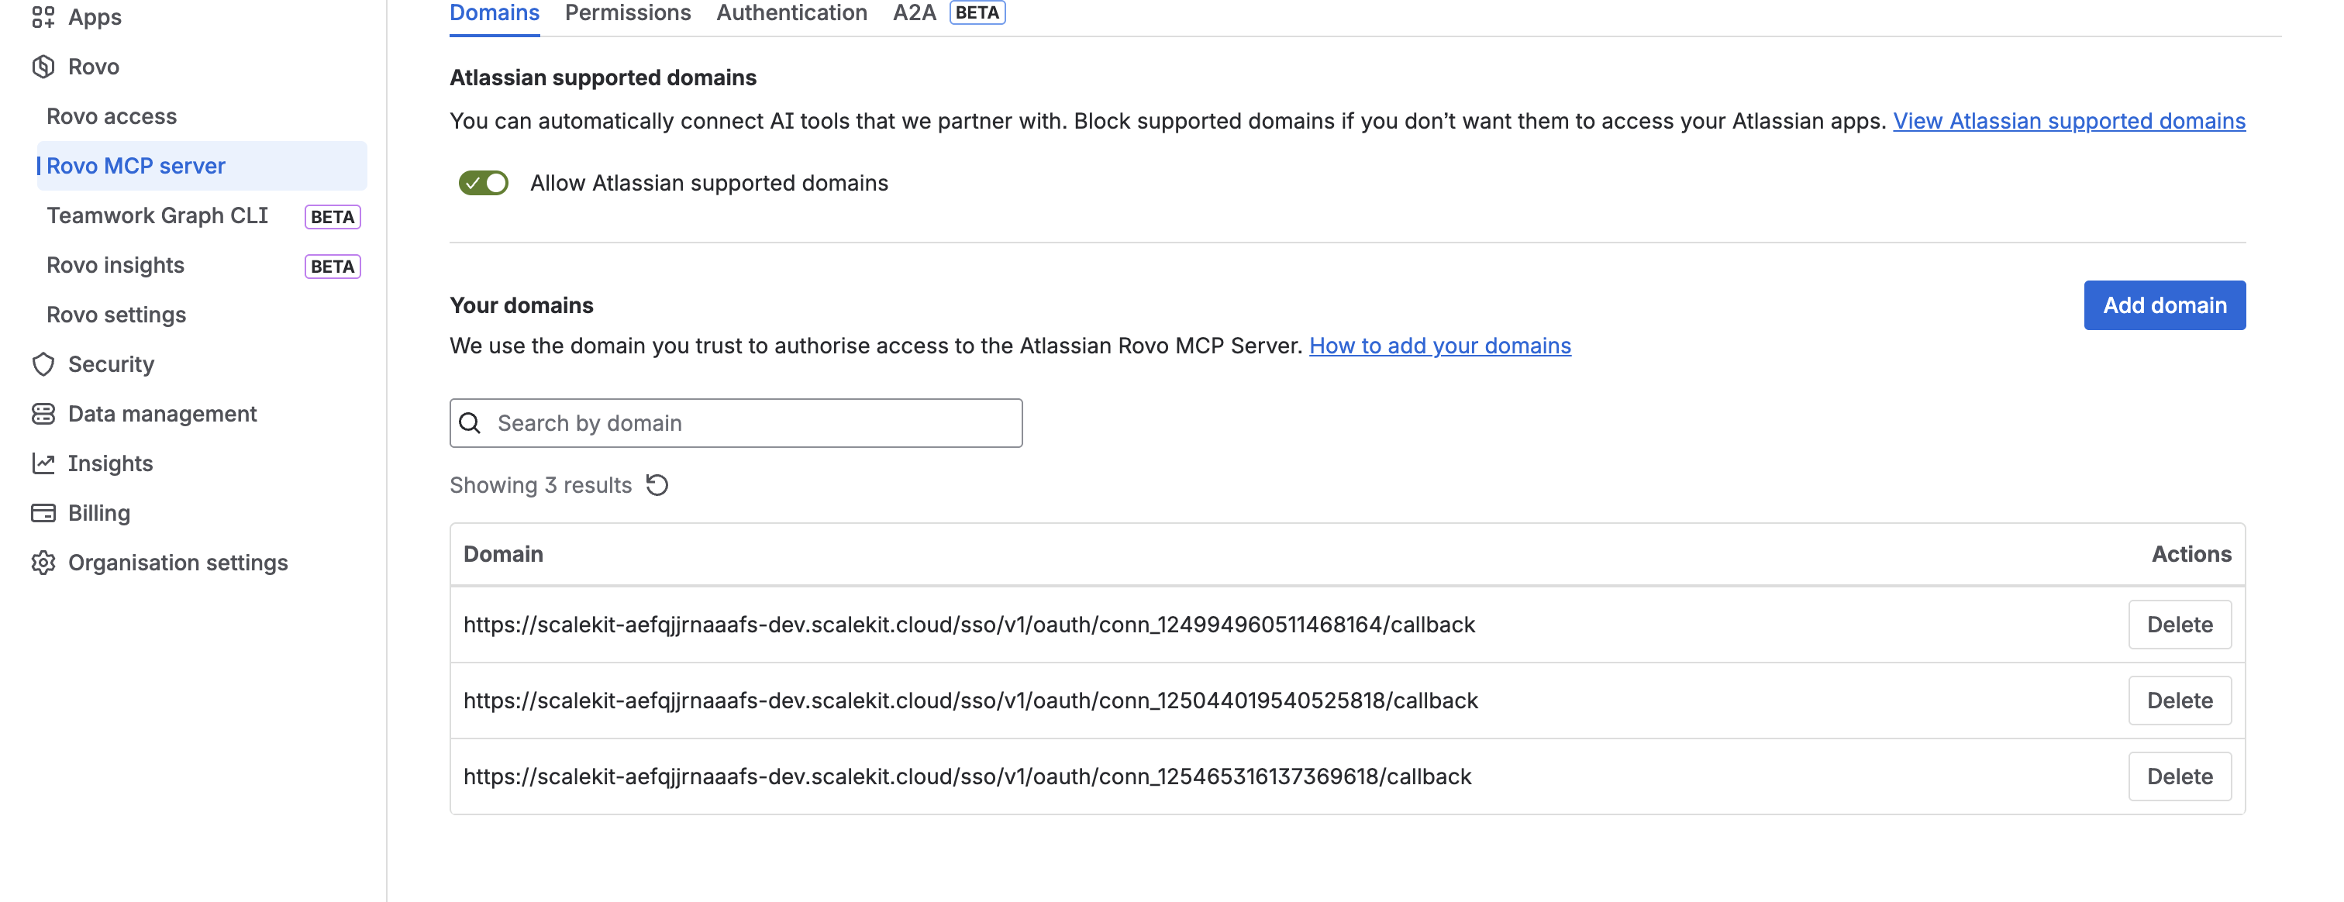The width and height of the screenshot is (2344, 902).
Task: Click the Search by domain field
Action: tap(736, 423)
